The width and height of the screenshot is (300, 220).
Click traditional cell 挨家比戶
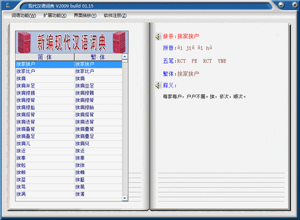pos(98,71)
